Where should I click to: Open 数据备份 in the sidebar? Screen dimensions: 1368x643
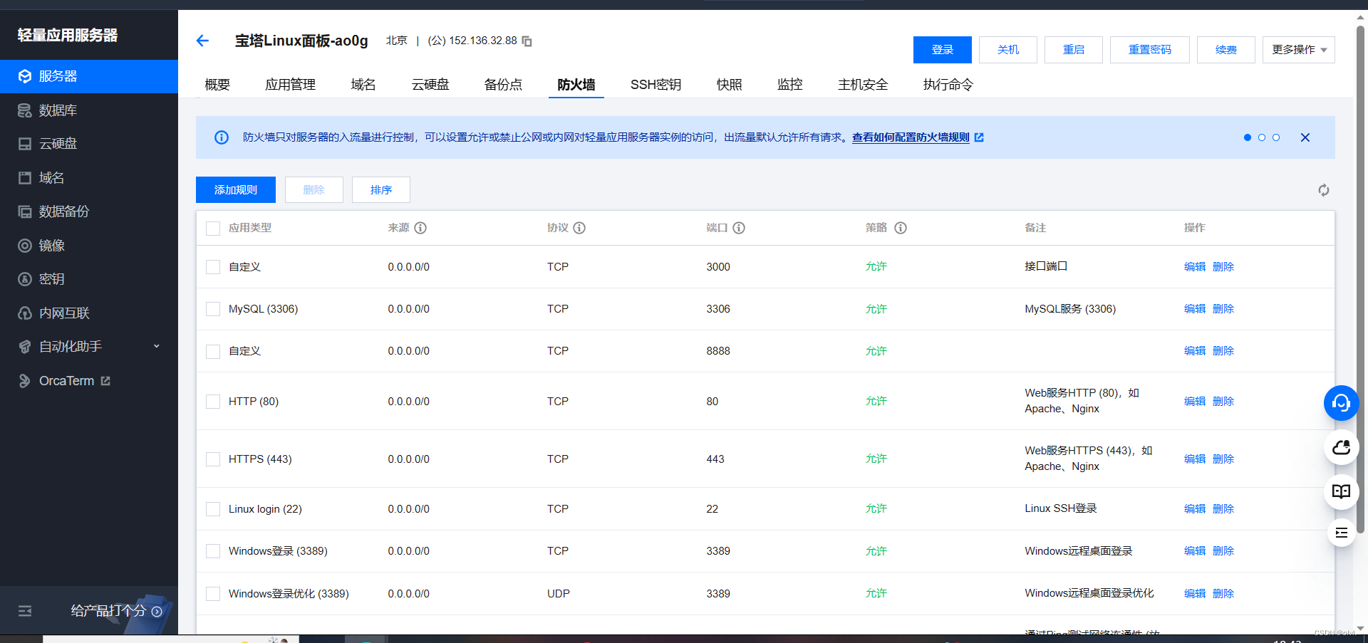(89, 211)
